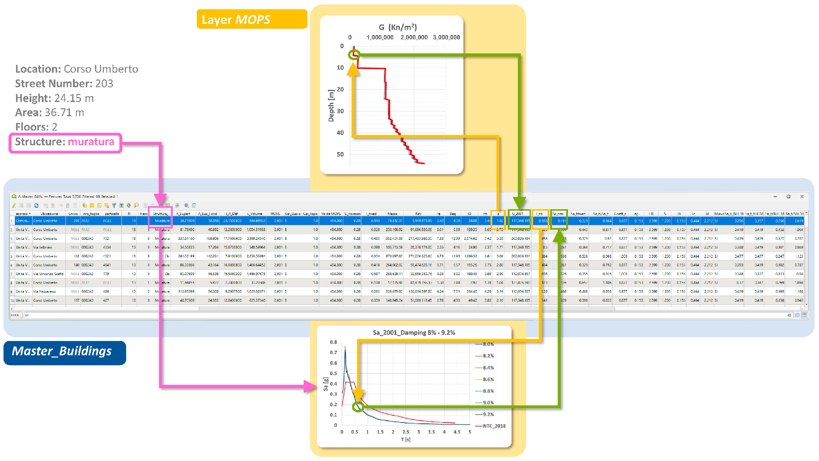This screenshot has width=819, height=461.
Task: Open select features by expression tool
Action: pyautogui.click(x=85, y=205)
